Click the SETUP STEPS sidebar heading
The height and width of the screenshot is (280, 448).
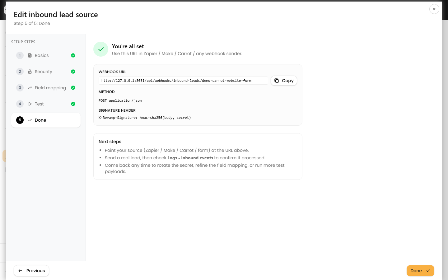tap(23, 42)
